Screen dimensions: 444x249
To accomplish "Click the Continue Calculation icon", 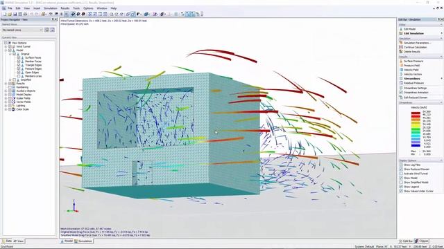I will 401,47.
